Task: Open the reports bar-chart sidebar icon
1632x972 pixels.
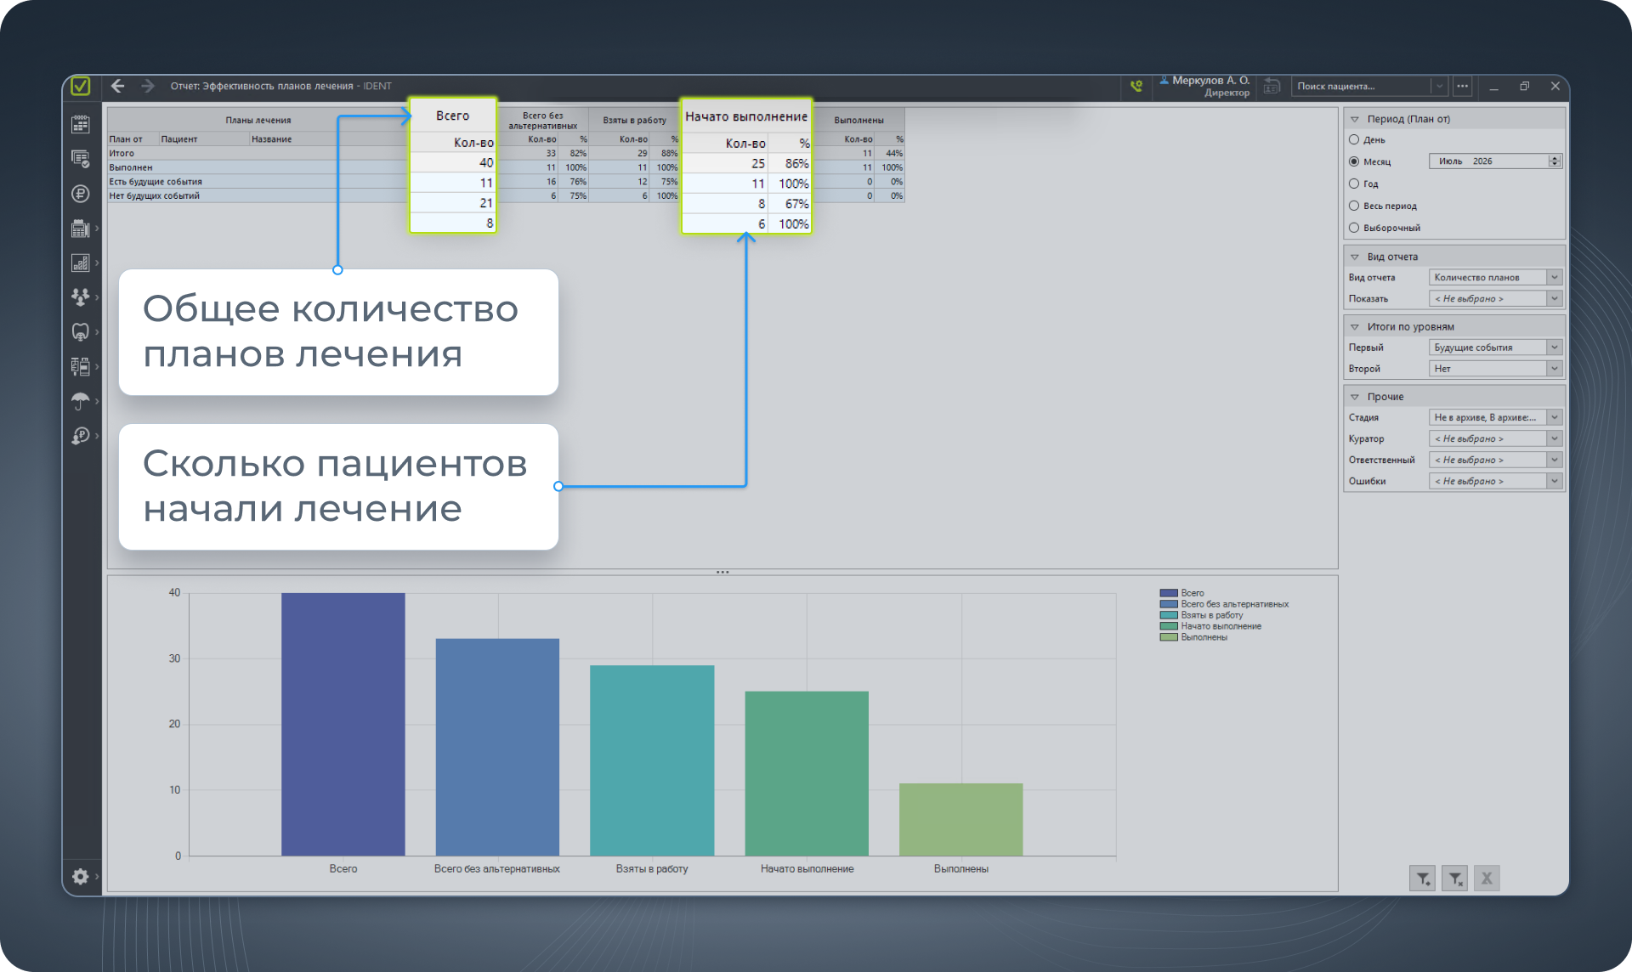Action: 81,263
